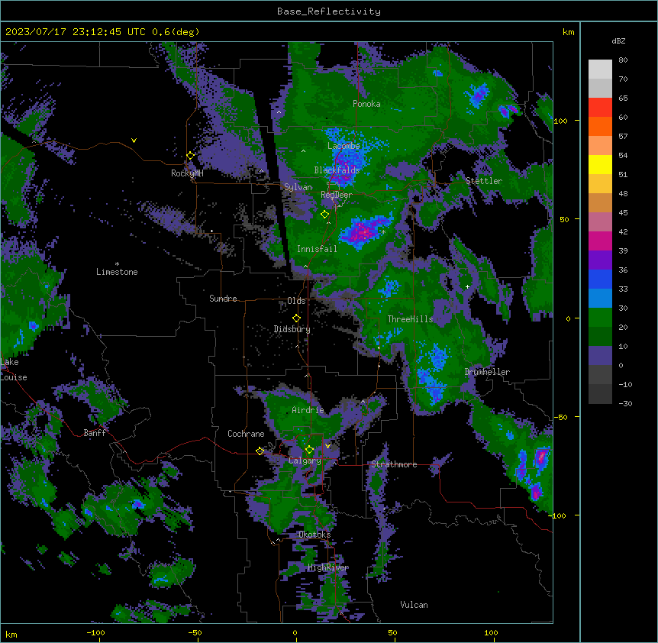Viewport: 658px width, 643px height.
Task: Click the yellow v marker northwest of RockyMH
Action: [134, 141]
